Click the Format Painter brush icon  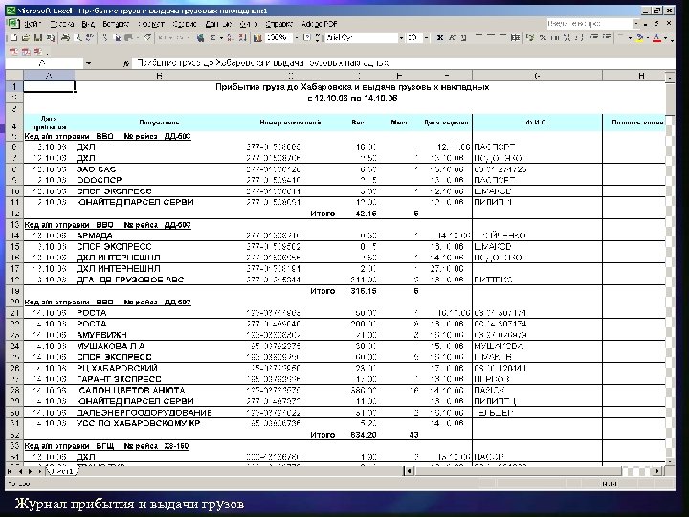(147, 38)
